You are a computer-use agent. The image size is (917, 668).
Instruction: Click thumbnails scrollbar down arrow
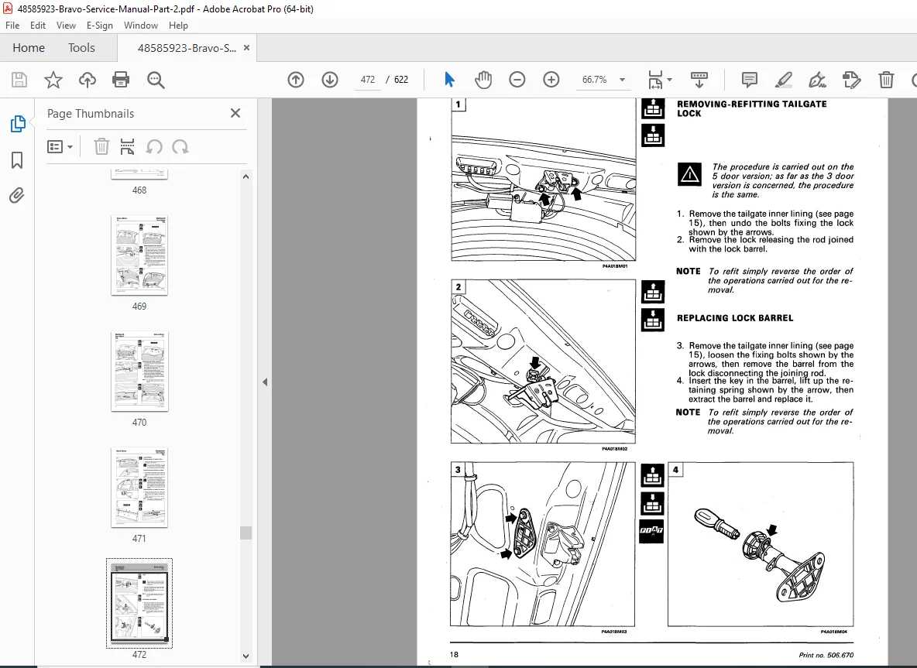coord(246,657)
